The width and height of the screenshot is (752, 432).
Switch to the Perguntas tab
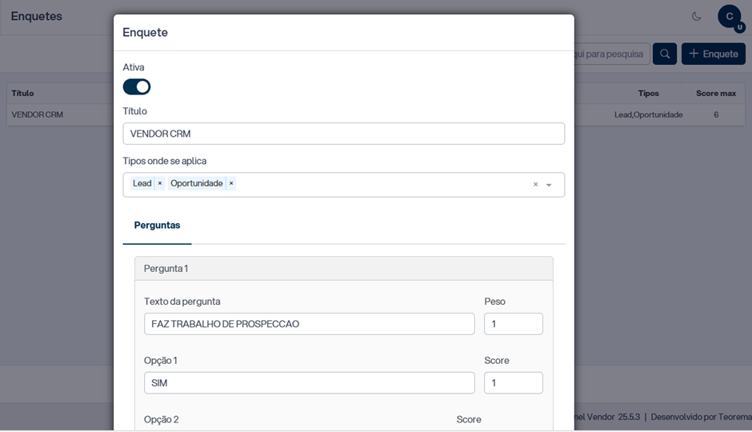[x=158, y=226]
